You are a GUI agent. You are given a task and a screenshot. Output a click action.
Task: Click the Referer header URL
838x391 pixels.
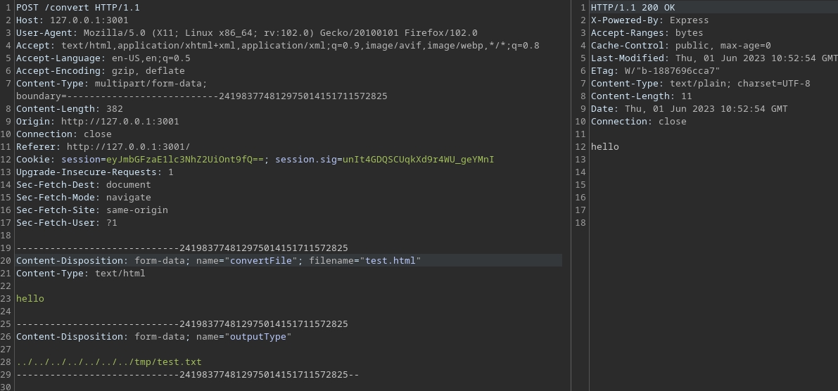(x=128, y=147)
